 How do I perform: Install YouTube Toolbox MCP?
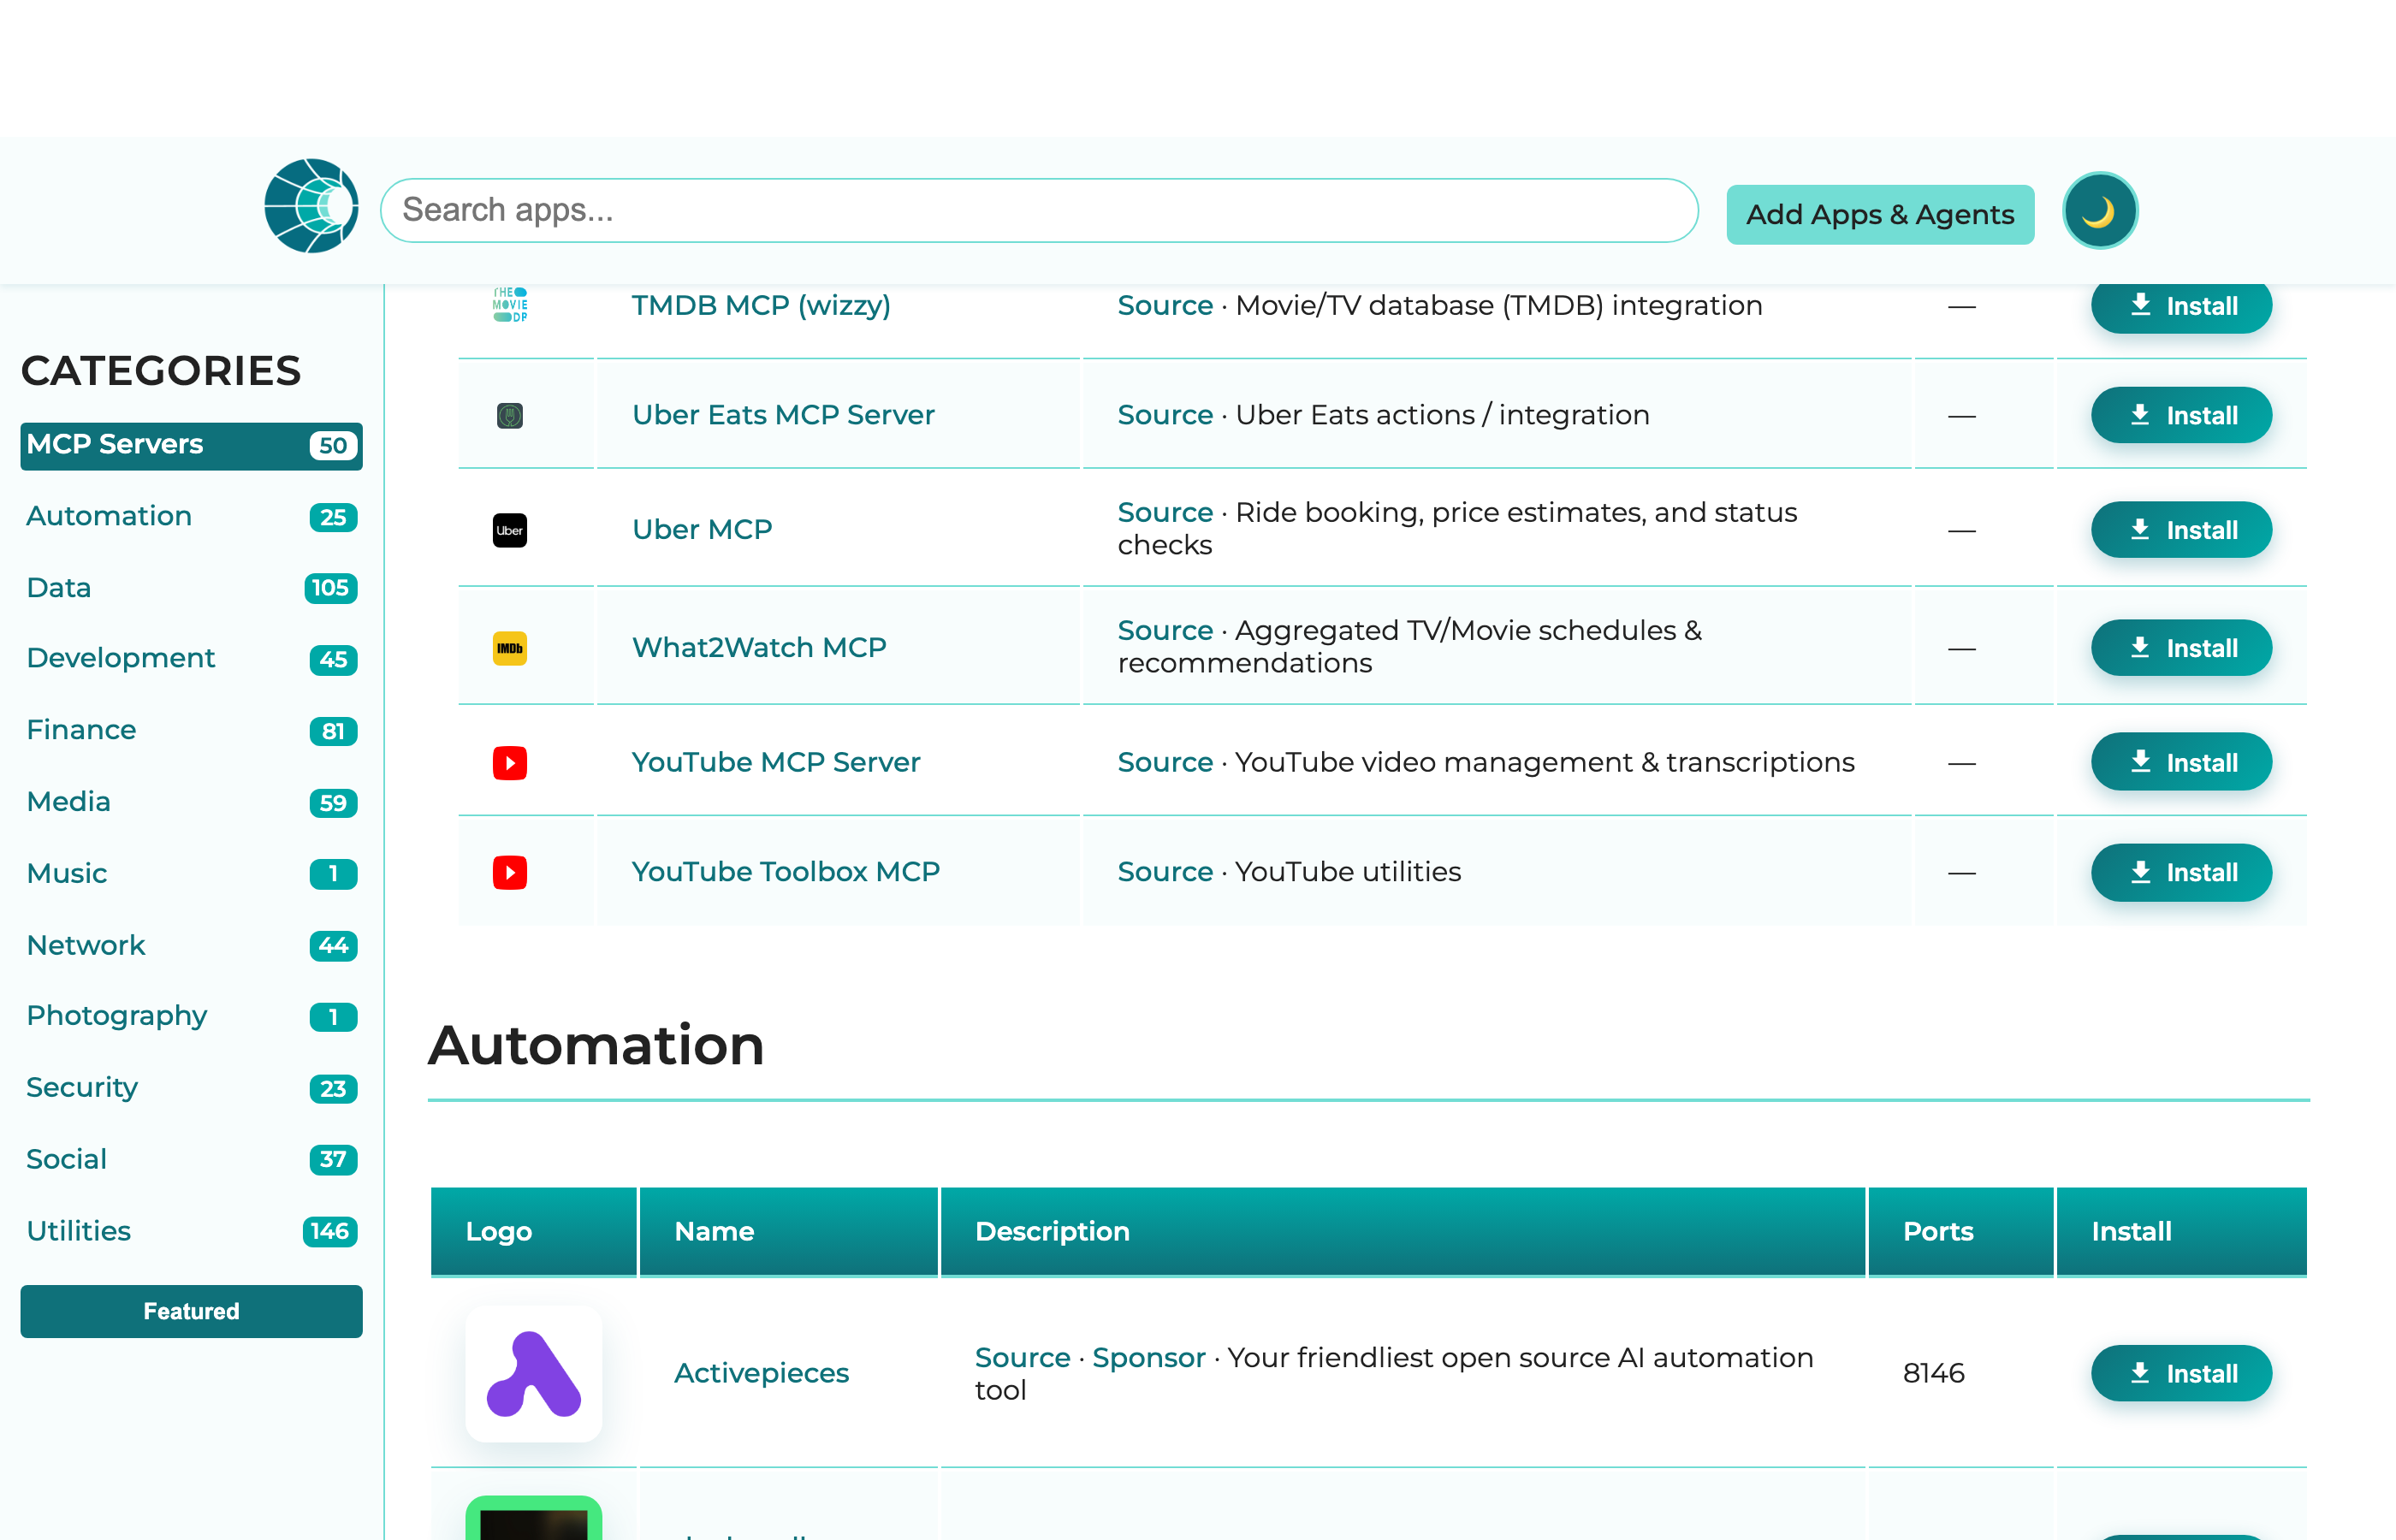[x=2181, y=873]
